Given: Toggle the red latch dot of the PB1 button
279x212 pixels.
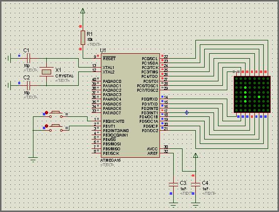Looking at the screenshot, I should coord(46,126).
